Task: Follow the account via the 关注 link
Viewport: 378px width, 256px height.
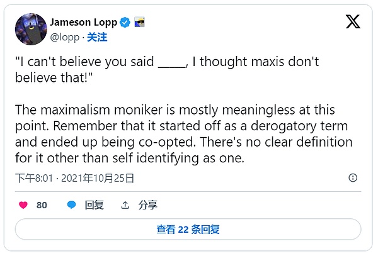Action: tap(96, 37)
